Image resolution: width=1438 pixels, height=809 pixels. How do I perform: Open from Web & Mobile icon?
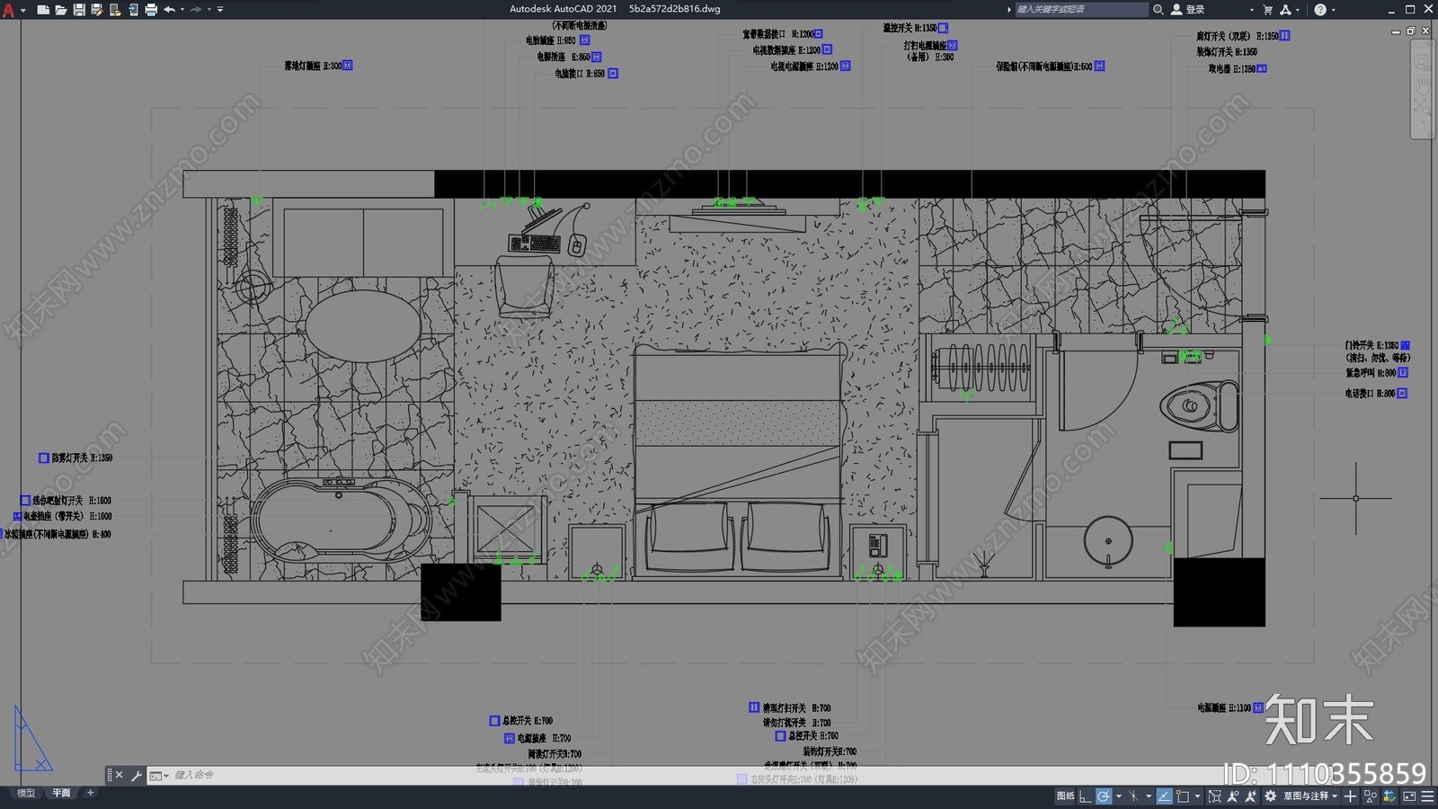click(114, 10)
